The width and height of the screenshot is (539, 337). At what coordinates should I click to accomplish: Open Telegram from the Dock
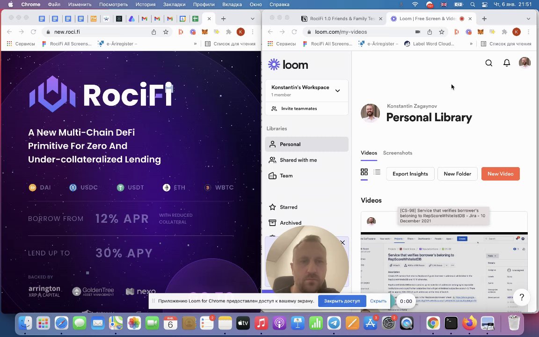[334, 323]
